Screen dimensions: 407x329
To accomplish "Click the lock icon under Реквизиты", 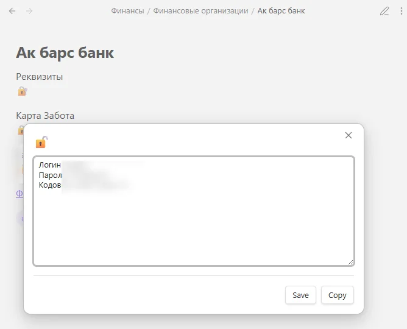I will click(23, 91).
